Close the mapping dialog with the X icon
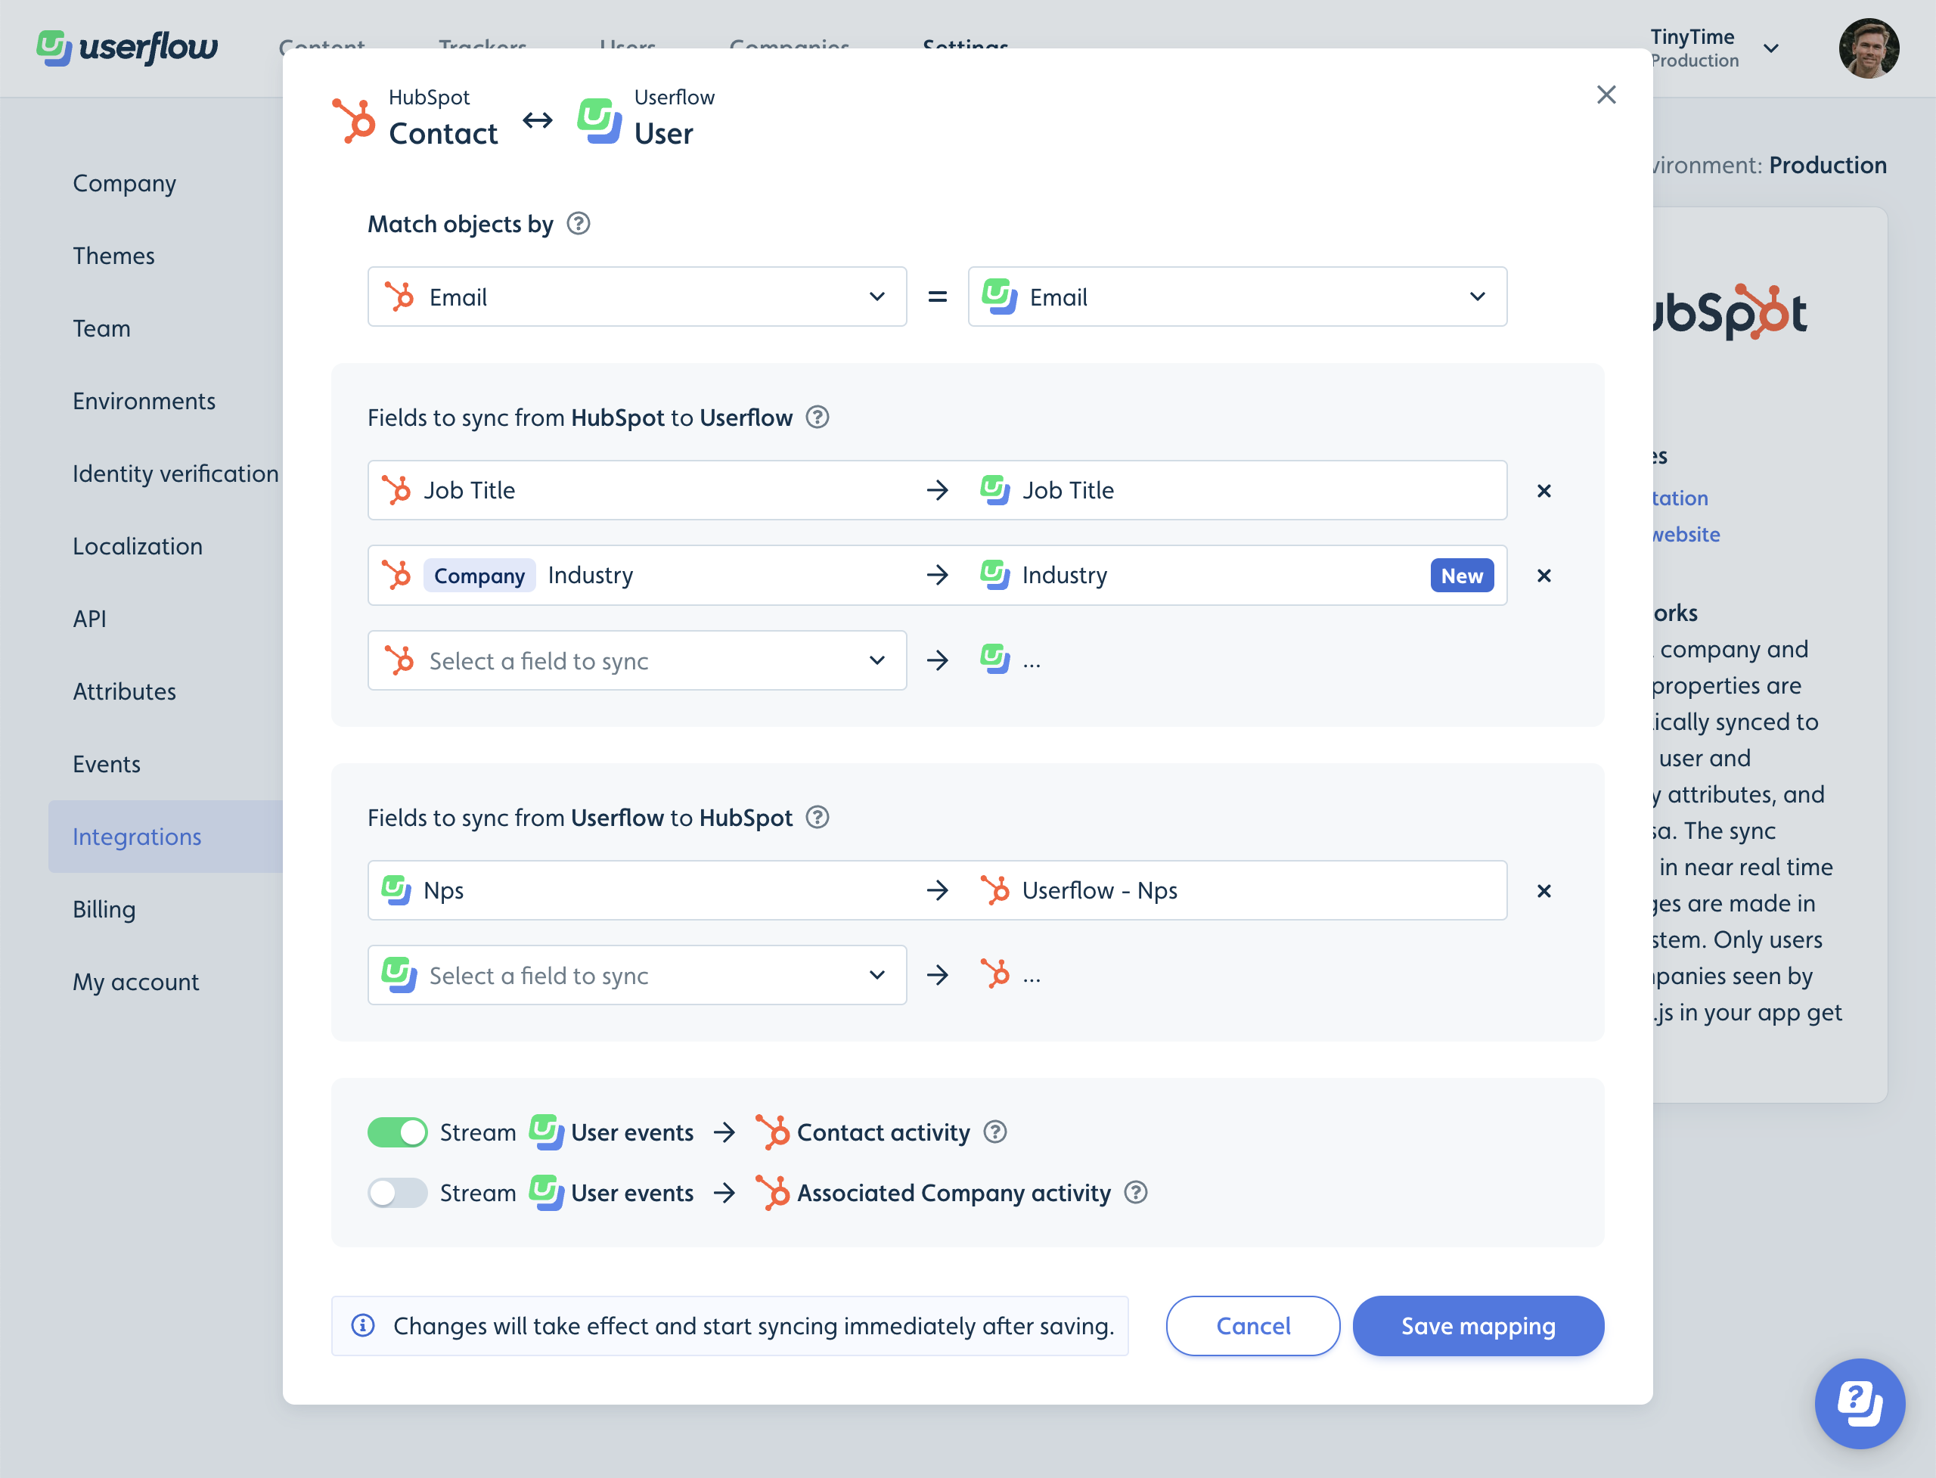Image resolution: width=1936 pixels, height=1478 pixels. [x=1606, y=94]
